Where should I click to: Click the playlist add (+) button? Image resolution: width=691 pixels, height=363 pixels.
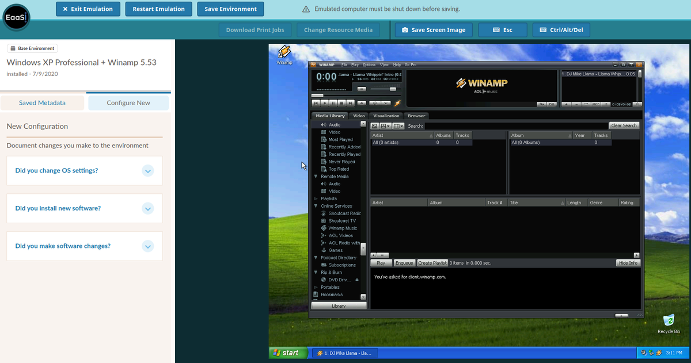point(566,104)
